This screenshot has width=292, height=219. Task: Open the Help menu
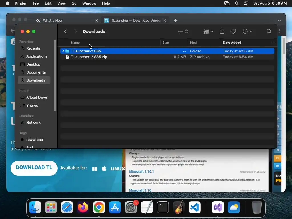pos(106,3)
